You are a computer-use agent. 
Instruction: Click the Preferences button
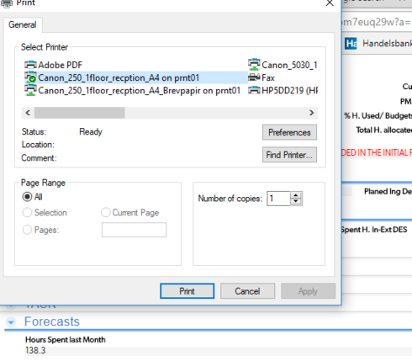289,132
